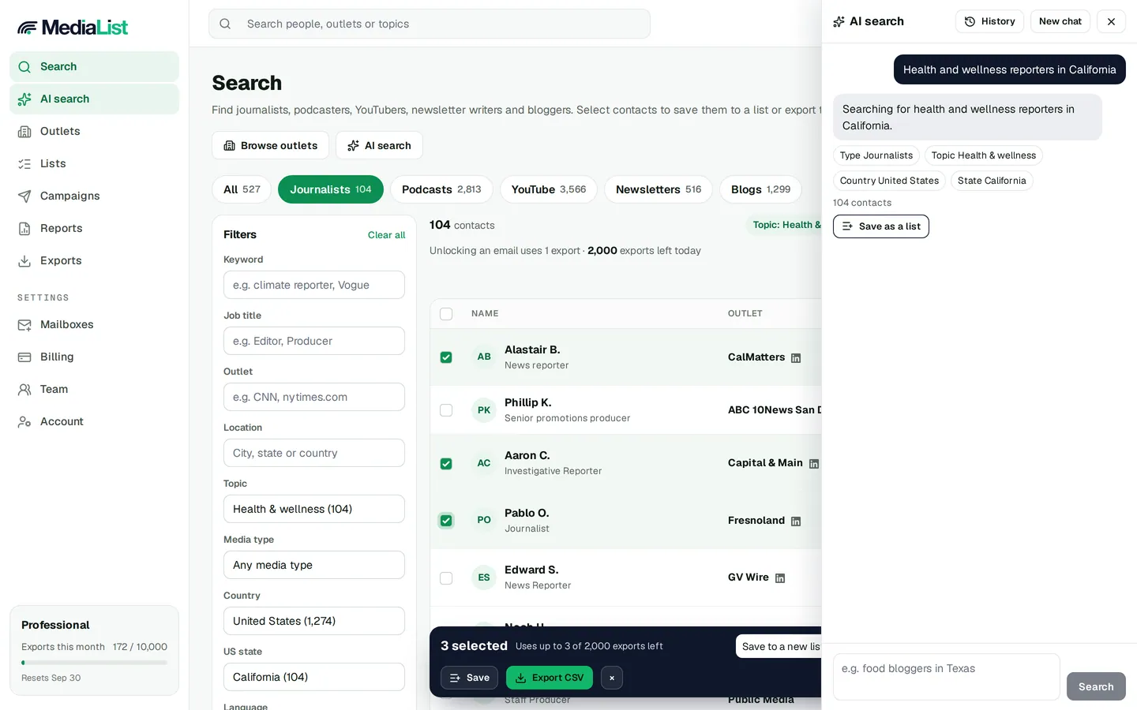This screenshot has width=1137, height=710.
Task: Click Save as a list button
Action: click(x=881, y=226)
